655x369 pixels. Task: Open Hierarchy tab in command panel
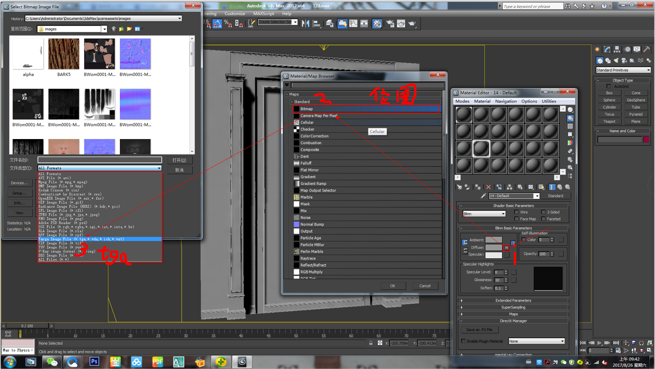coord(617,49)
